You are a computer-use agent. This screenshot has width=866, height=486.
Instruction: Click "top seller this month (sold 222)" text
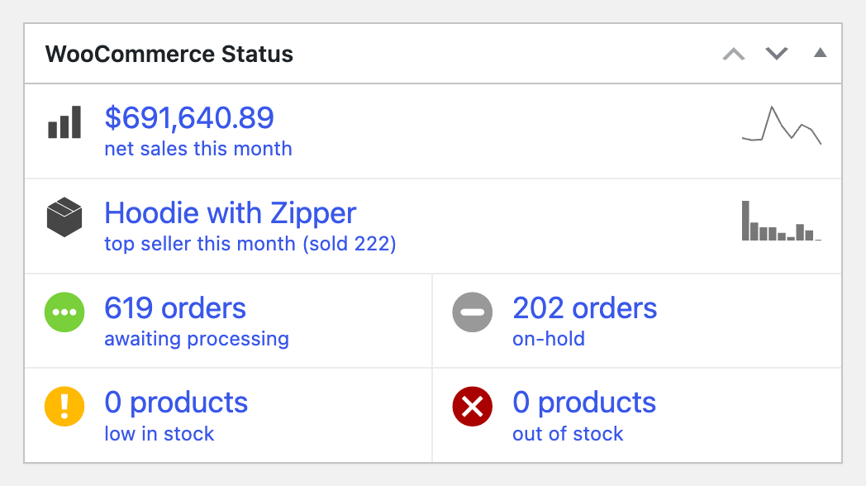point(250,245)
